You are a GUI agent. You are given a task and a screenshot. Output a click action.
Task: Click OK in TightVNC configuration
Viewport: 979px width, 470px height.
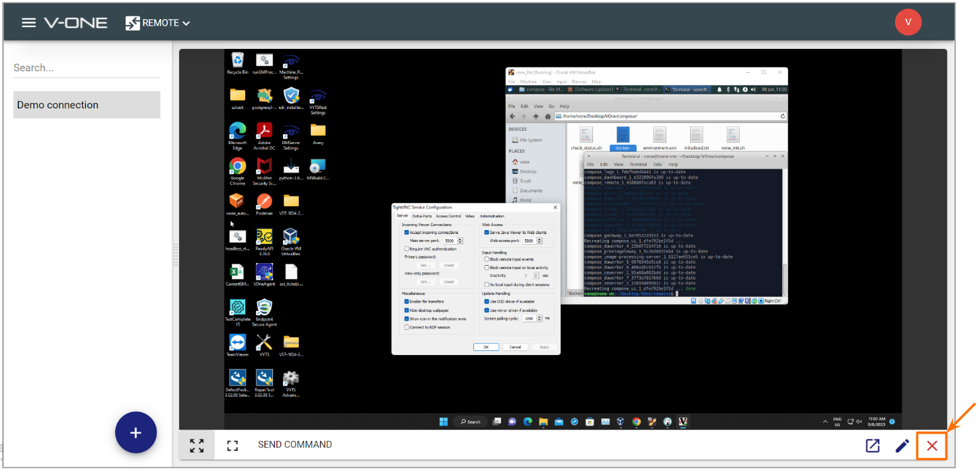click(486, 346)
